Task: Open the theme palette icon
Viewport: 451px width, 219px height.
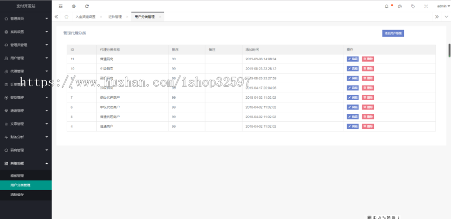Action: [400, 6]
